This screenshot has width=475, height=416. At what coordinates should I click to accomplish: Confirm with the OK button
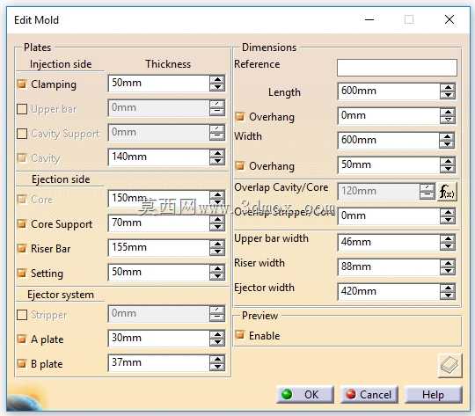[x=305, y=395]
